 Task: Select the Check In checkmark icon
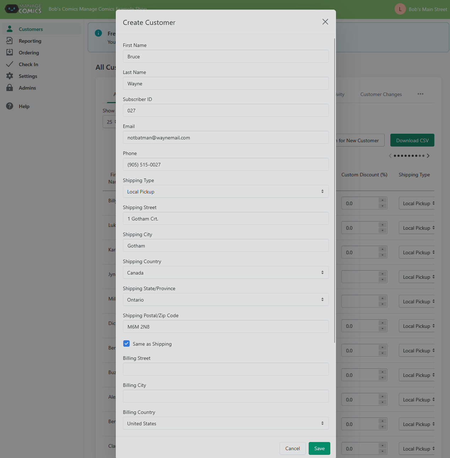pyautogui.click(x=10, y=64)
